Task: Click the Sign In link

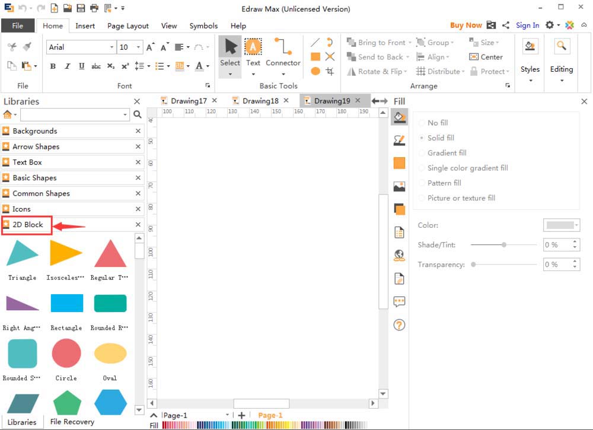Action: 527,26
